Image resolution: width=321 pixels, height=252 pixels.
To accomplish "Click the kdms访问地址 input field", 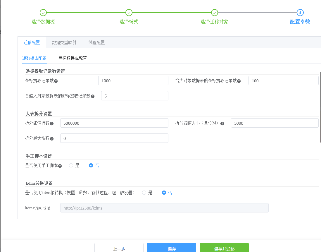I will click(x=164, y=208).
